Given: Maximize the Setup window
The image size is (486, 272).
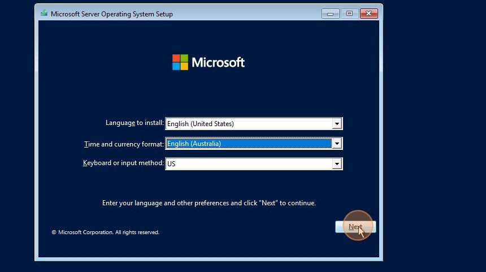Looking at the screenshot, I should pos(349,14).
